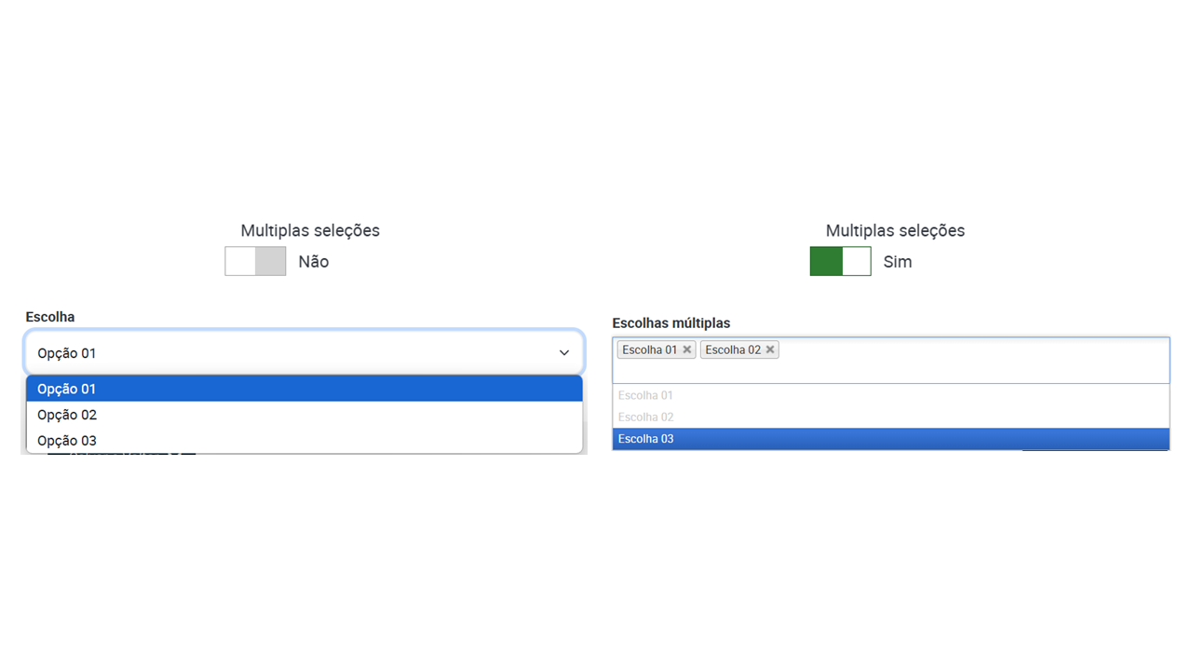Image resolution: width=1192 pixels, height=671 pixels.
Task: Open the Escolha combo box showing Opção 01
Action: tap(305, 353)
